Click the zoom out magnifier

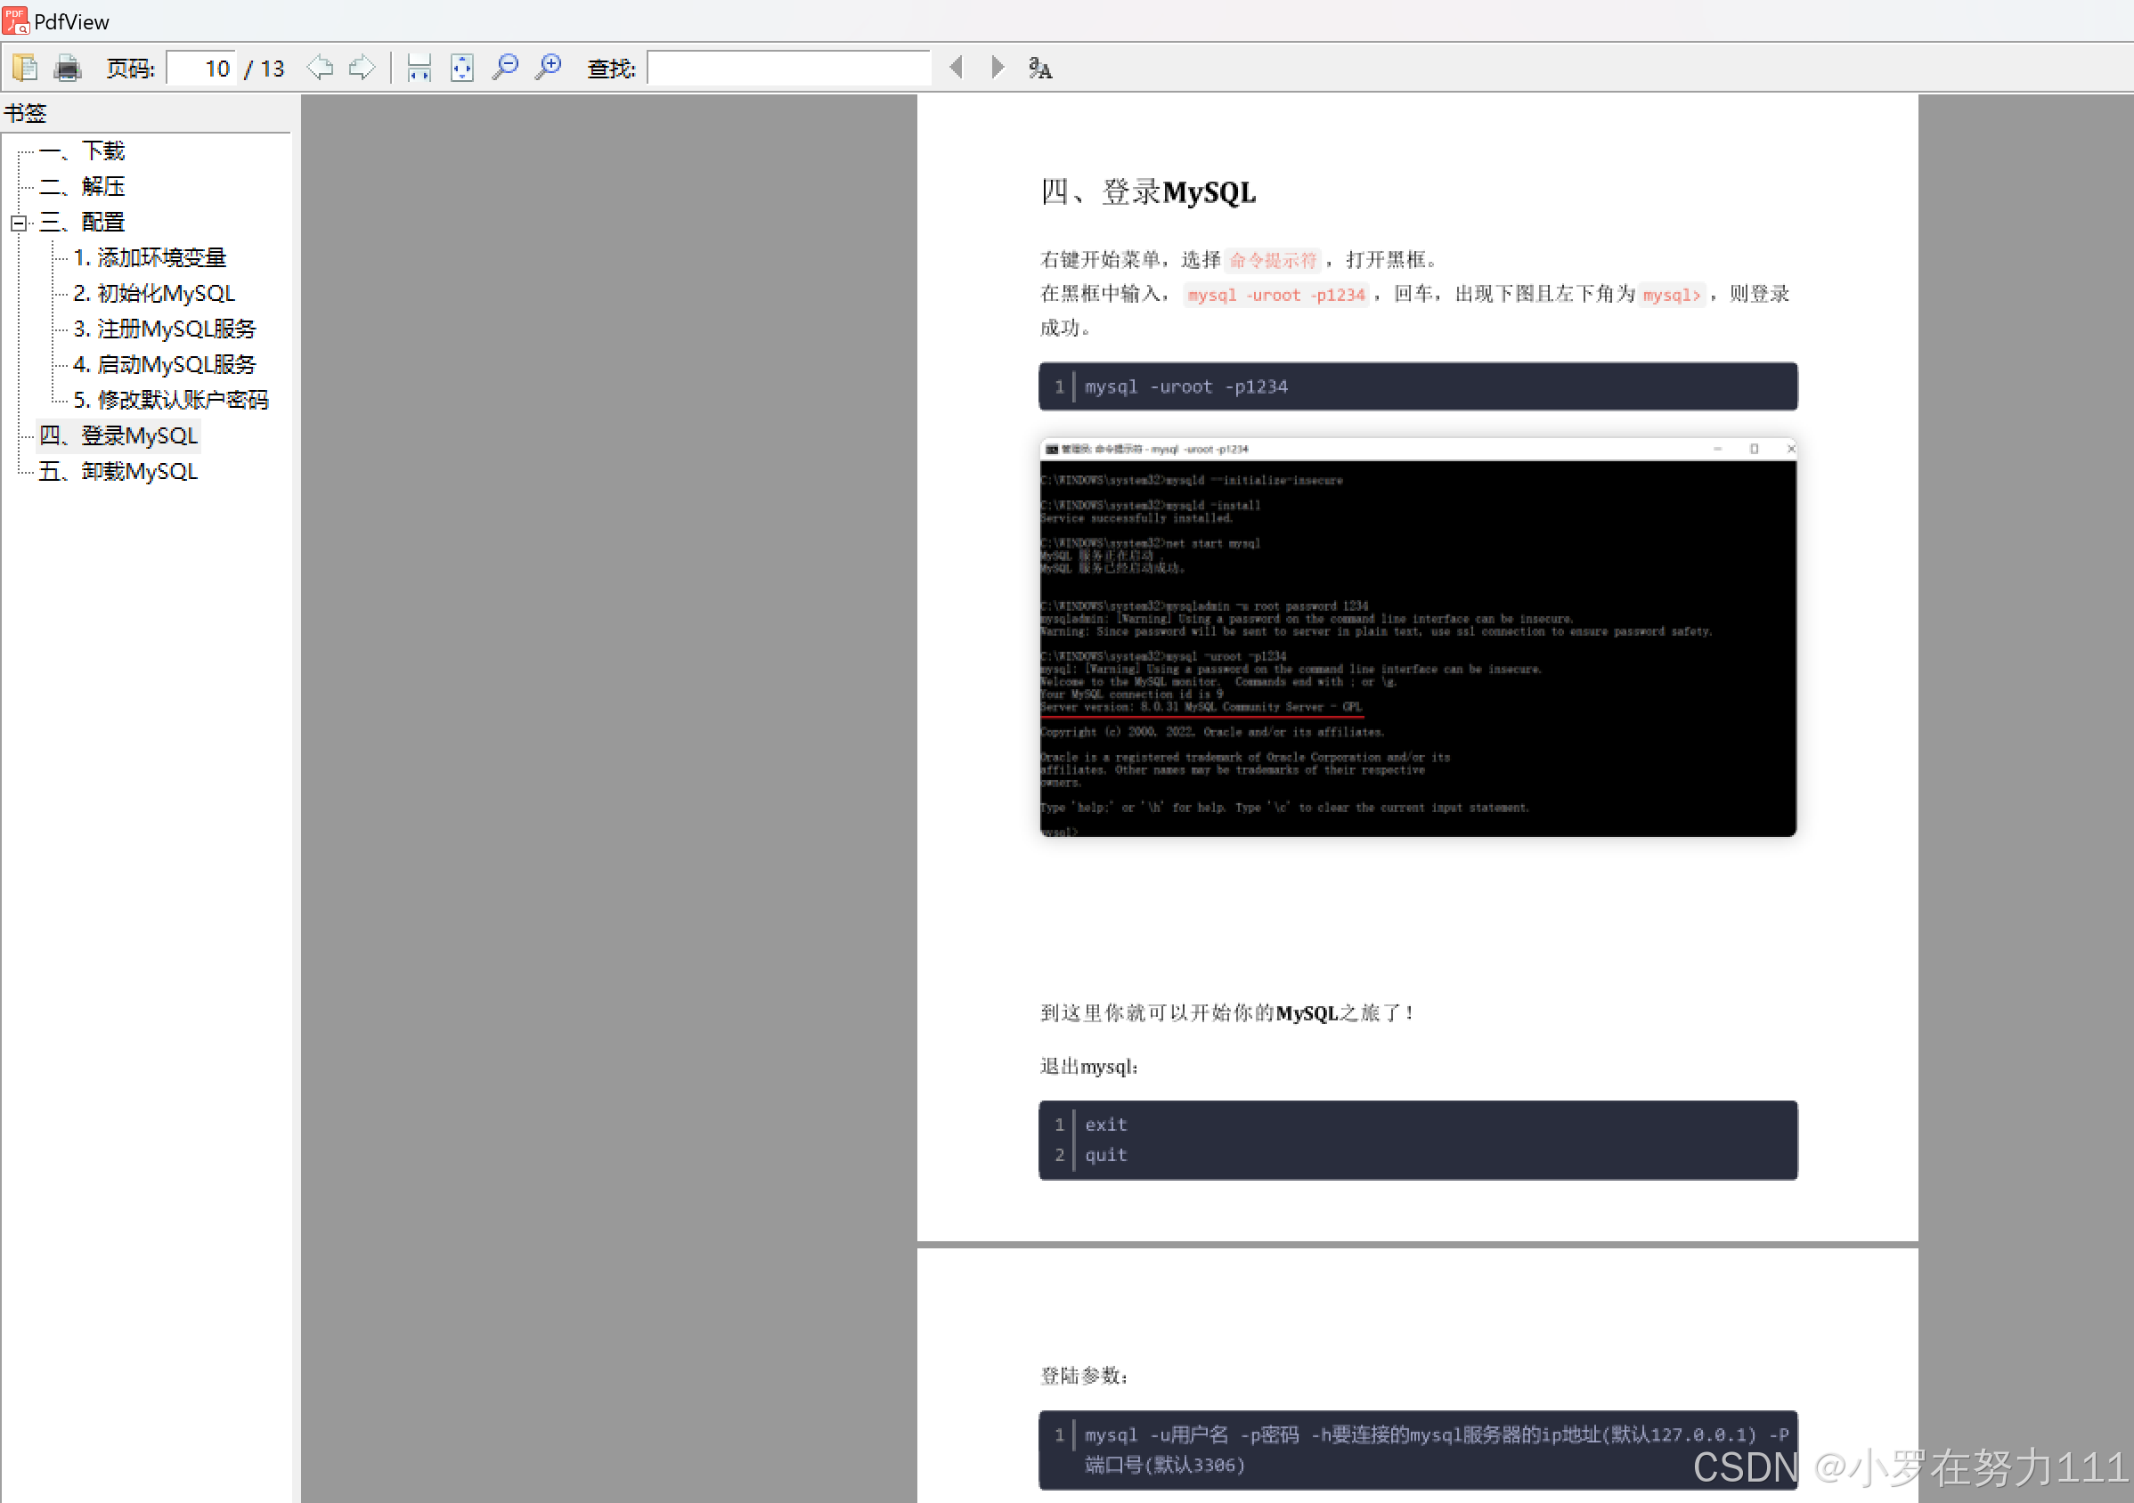[505, 68]
